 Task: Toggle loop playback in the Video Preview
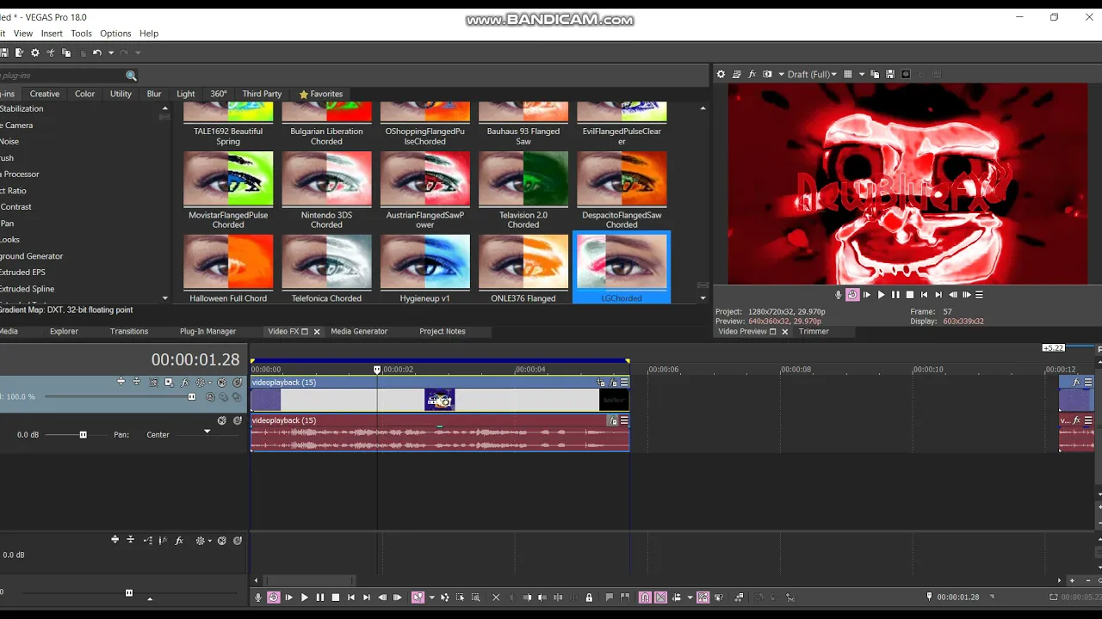click(x=852, y=295)
